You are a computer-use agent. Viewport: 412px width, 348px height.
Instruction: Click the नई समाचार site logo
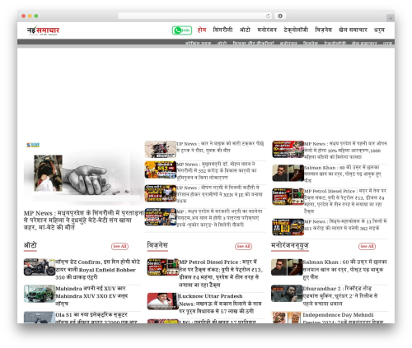click(43, 30)
